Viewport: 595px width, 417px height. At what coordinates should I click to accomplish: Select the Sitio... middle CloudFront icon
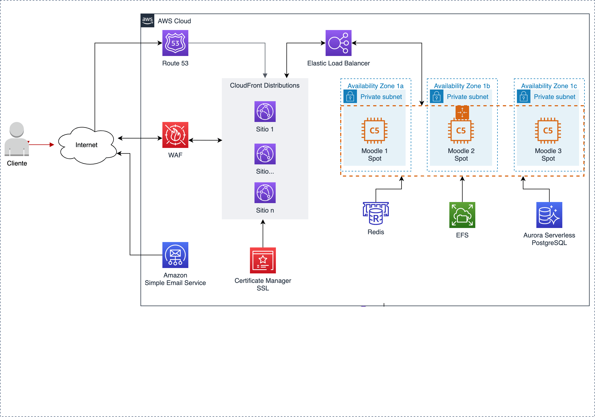[265, 154]
